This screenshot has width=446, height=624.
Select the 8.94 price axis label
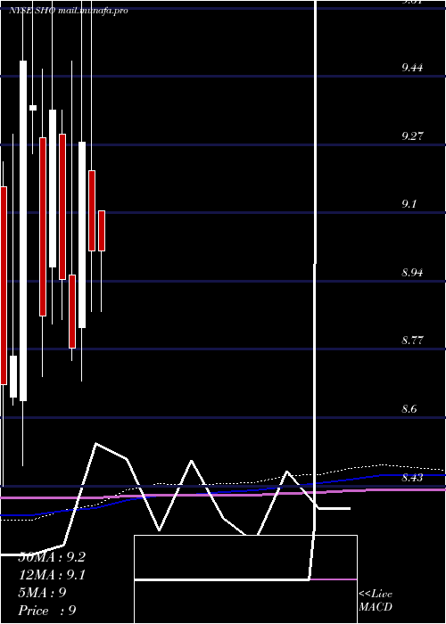[x=412, y=273]
